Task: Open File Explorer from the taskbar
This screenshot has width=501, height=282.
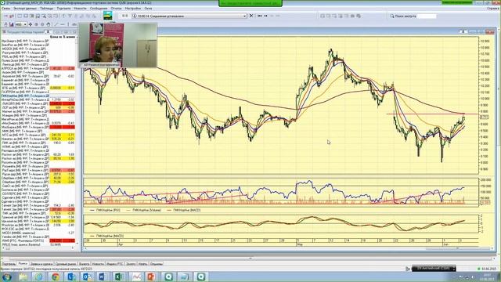Action: click(23, 277)
